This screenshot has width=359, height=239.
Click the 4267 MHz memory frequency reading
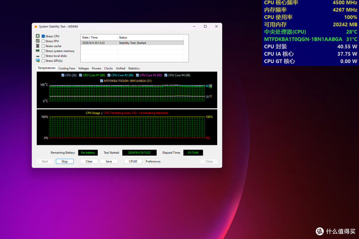[345, 10]
